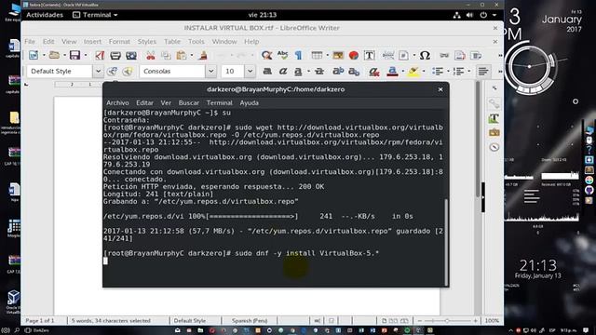Click the New document icon in Writer toolbar
This screenshot has height=335, width=596.
click(x=34, y=56)
